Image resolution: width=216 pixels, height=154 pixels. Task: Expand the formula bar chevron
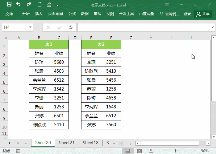pos(213,27)
